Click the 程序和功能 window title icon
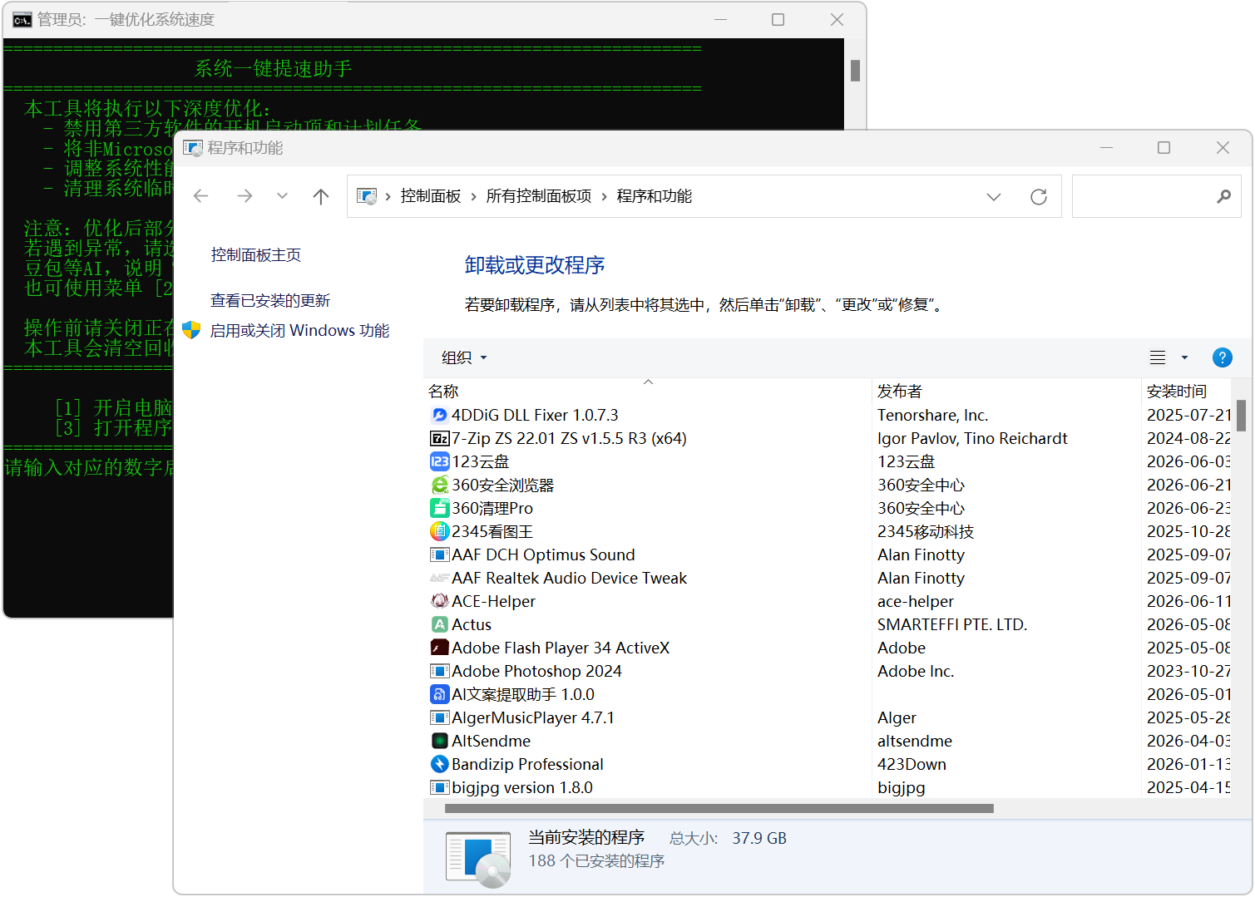The height and width of the screenshot is (897, 1255). point(193,148)
